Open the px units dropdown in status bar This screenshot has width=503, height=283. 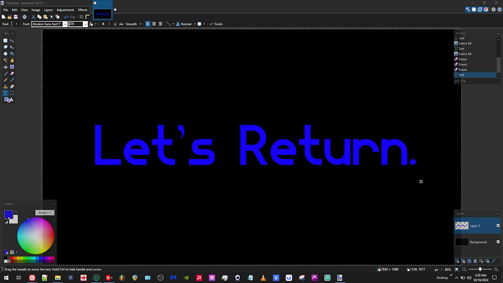click(439, 270)
